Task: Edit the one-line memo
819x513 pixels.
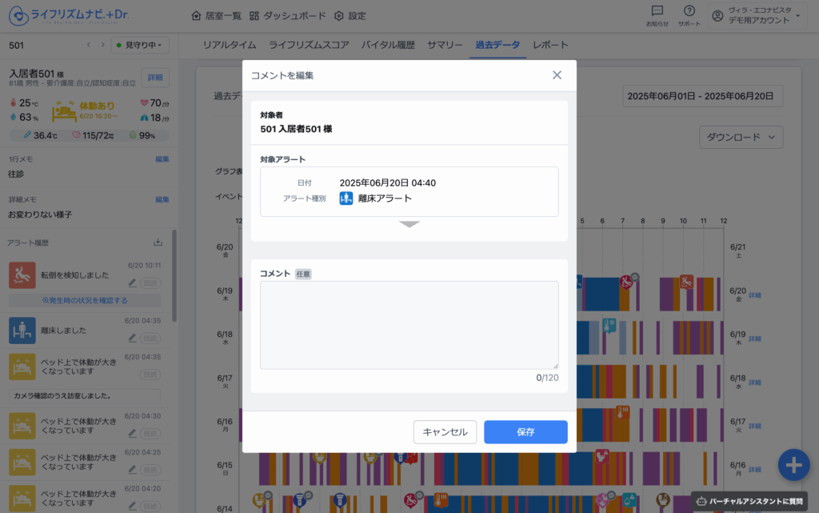Action: tap(162, 158)
